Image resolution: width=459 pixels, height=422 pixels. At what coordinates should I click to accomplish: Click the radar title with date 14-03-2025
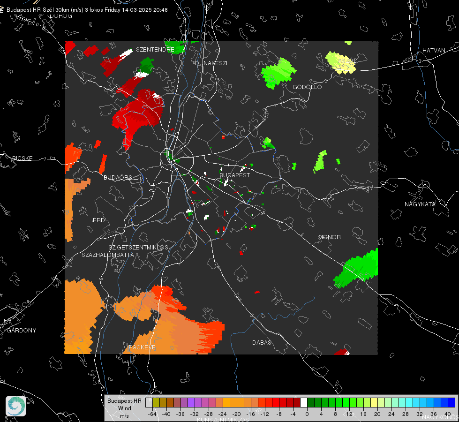coord(87,10)
